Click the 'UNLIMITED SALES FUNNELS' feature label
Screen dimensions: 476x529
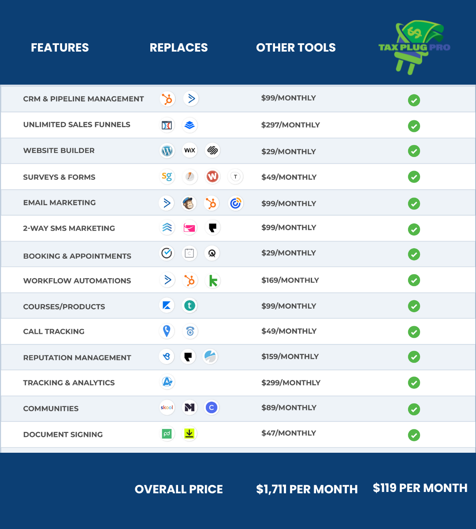point(77,125)
